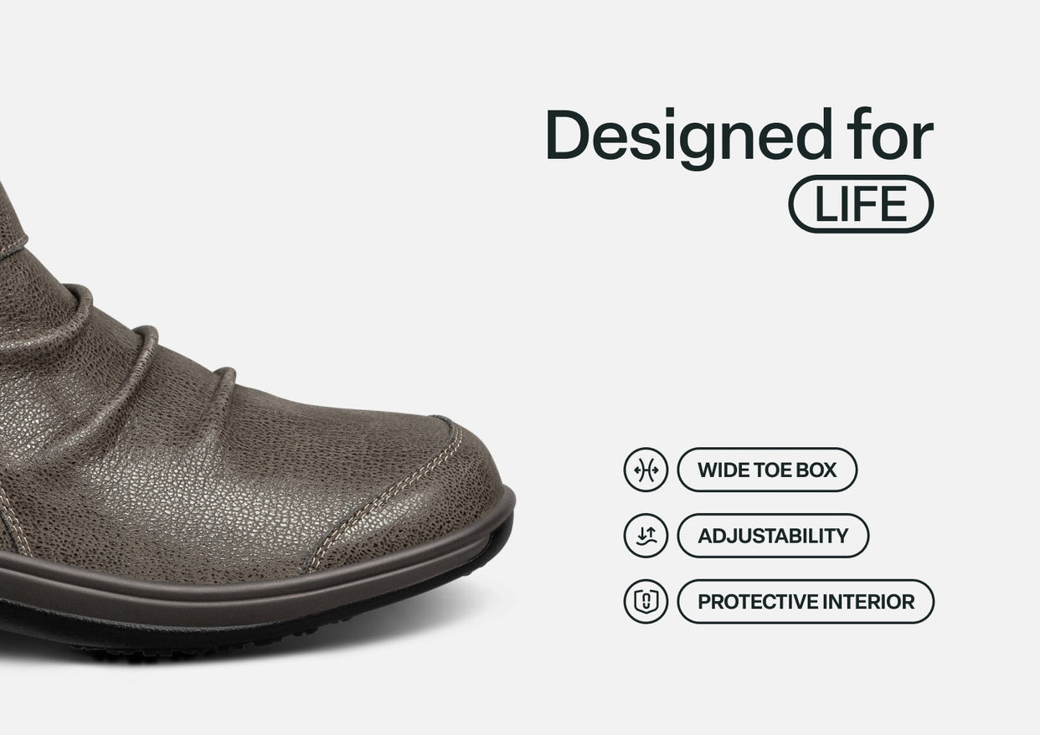
Task: Click the letter L in LIFE
Action: pos(825,204)
